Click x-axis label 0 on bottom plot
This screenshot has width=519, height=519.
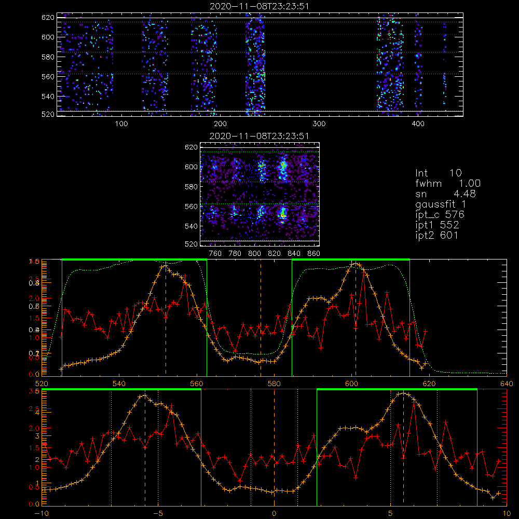tap(274, 514)
